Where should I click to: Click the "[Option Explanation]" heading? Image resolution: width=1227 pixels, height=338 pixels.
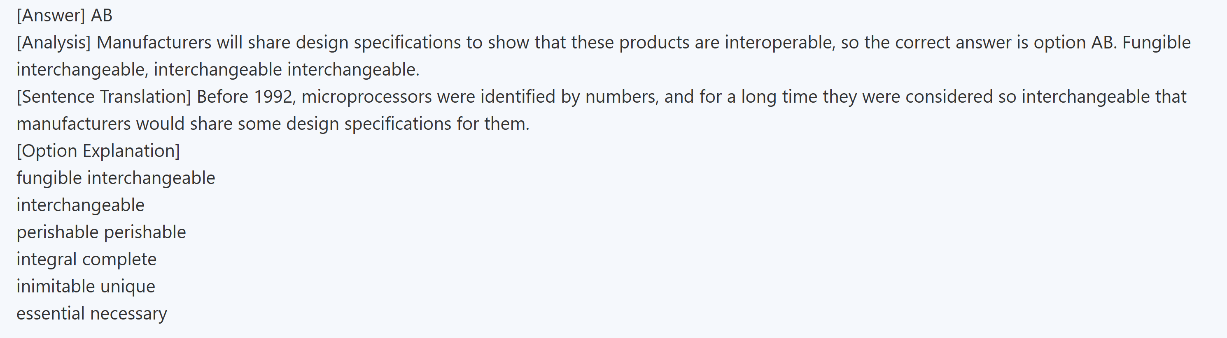[98, 151]
